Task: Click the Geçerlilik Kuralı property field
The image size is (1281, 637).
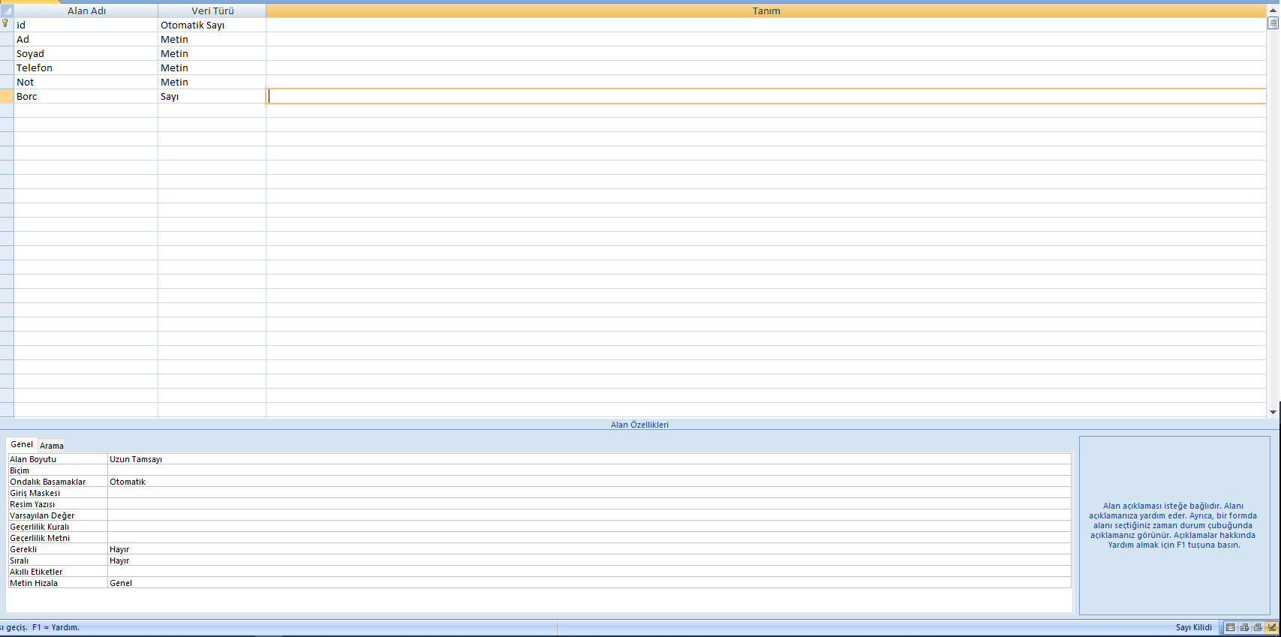Action: 589,527
